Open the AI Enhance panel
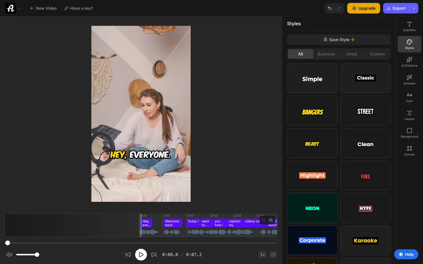This screenshot has width=423, height=264. point(409,62)
